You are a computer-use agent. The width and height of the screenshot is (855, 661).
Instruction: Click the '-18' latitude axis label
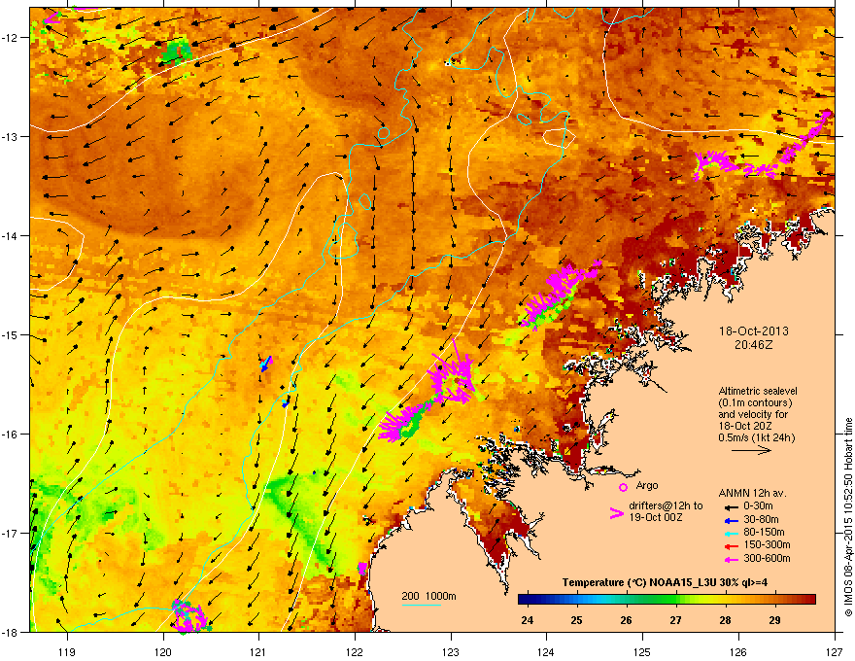point(11,632)
